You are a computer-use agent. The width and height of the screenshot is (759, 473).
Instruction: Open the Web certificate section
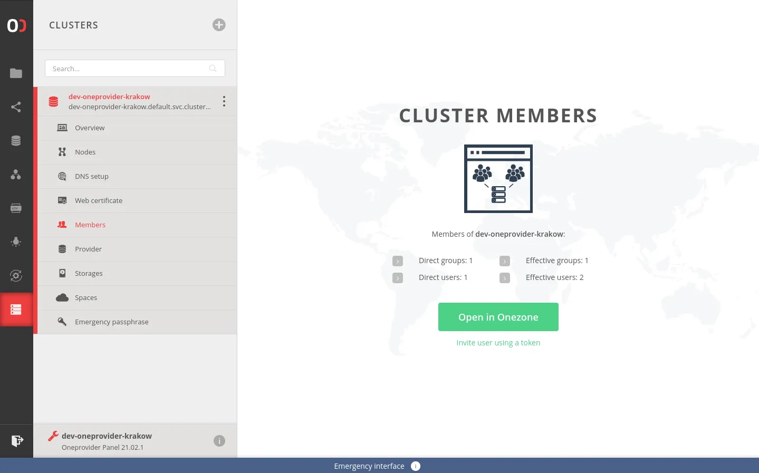click(x=99, y=200)
